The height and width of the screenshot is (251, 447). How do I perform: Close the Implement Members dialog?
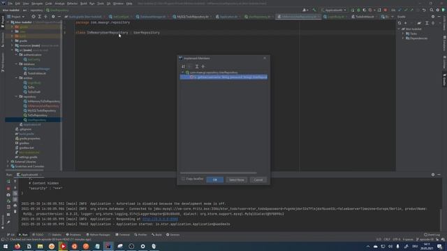coord(265,58)
